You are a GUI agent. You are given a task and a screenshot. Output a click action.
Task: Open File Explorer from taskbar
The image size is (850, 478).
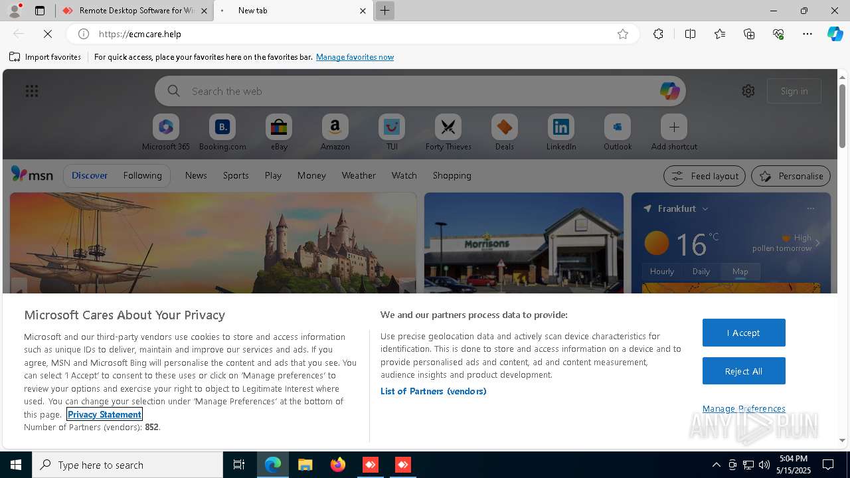(x=305, y=465)
